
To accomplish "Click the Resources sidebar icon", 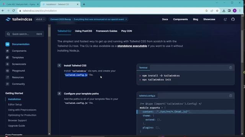I will (x=7, y=77).
